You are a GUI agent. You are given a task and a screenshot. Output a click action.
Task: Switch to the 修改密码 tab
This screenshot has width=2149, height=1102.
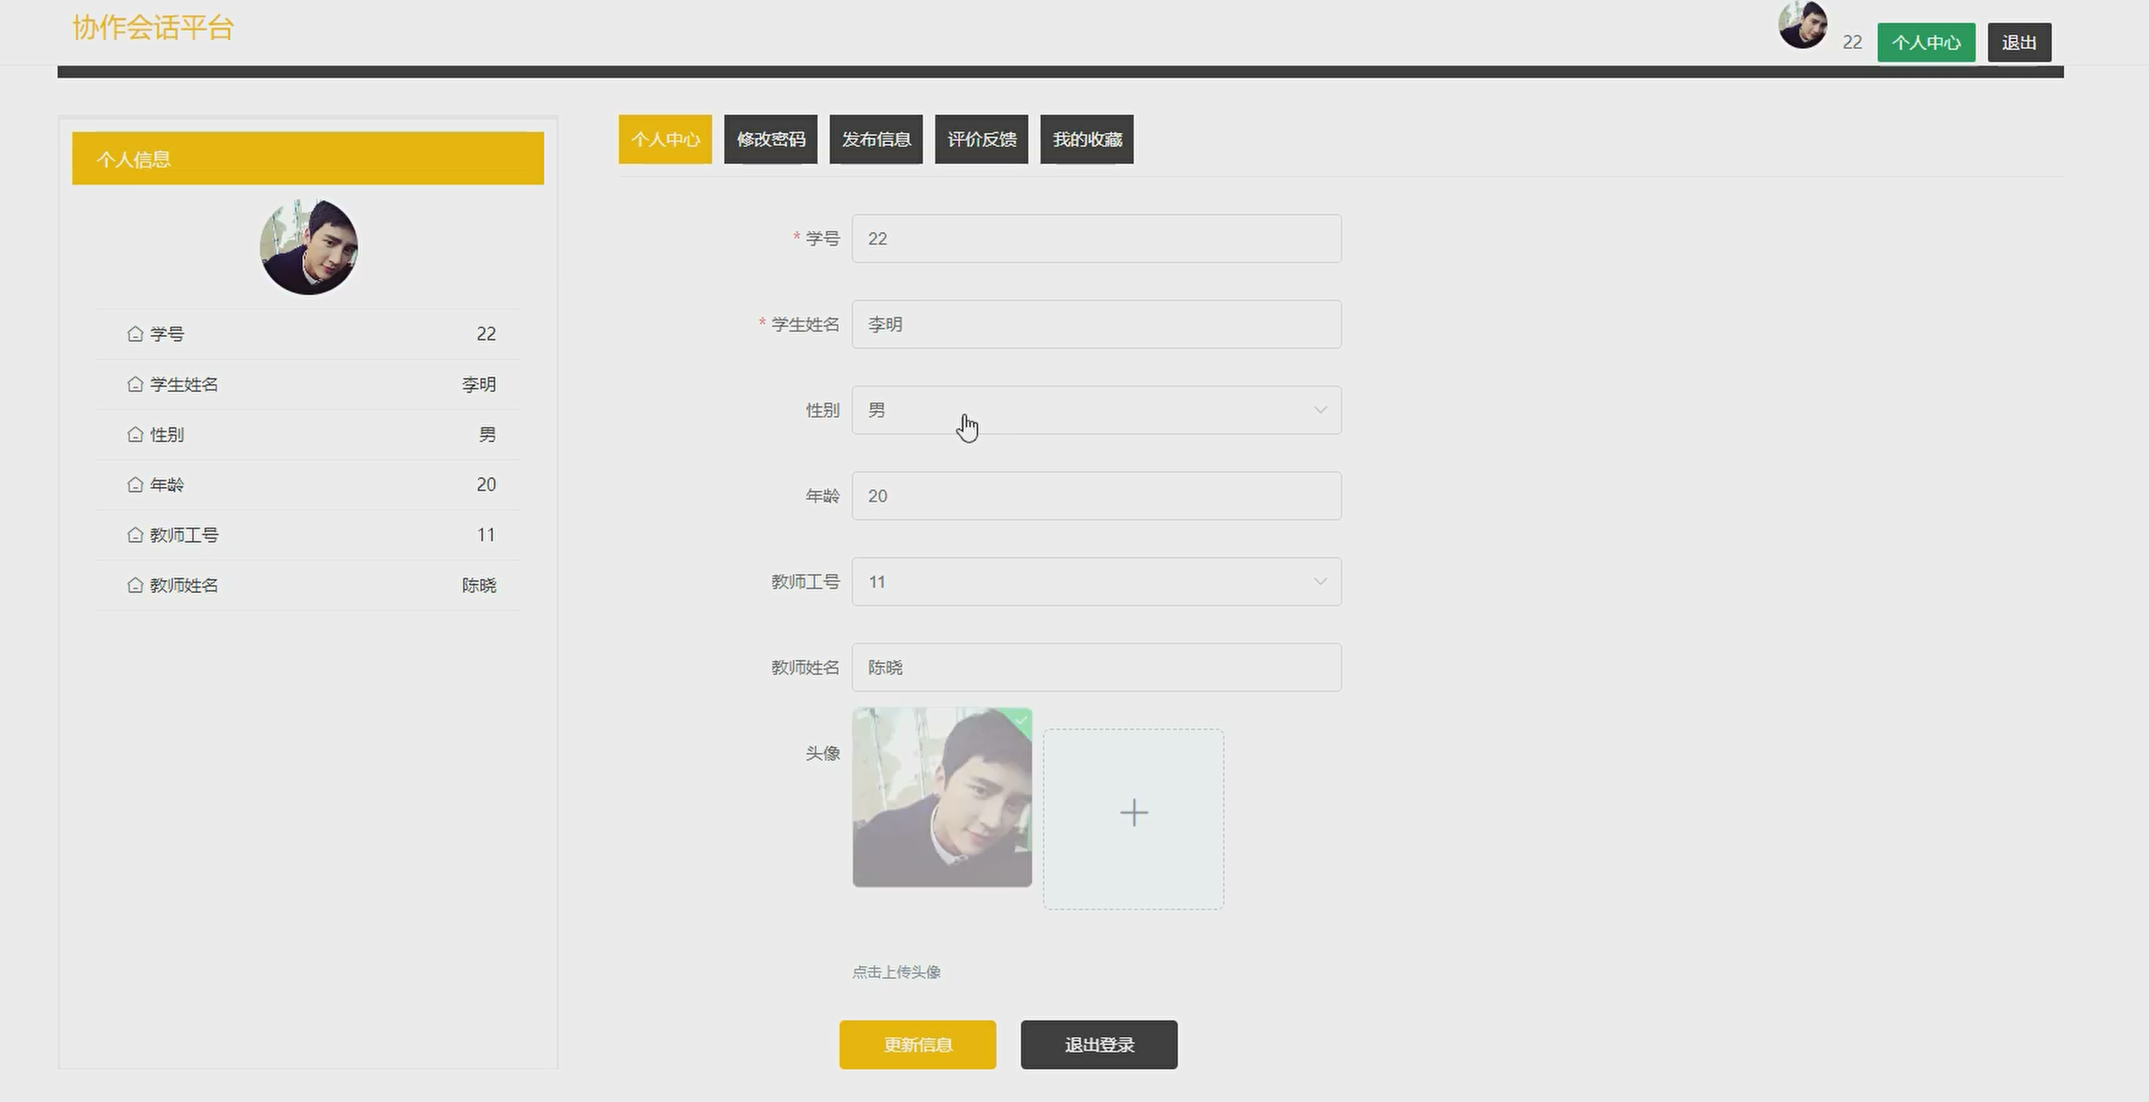pyautogui.click(x=770, y=140)
